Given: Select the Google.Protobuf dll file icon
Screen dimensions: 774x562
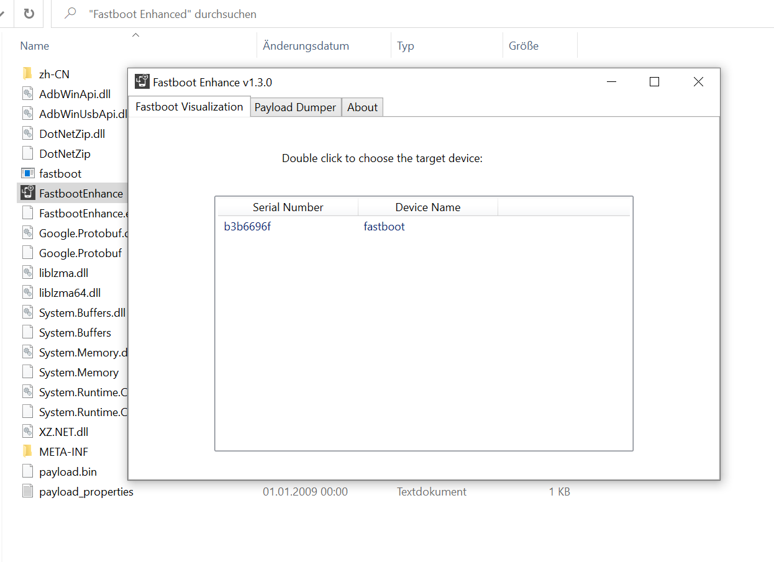Looking at the screenshot, I should pos(27,233).
